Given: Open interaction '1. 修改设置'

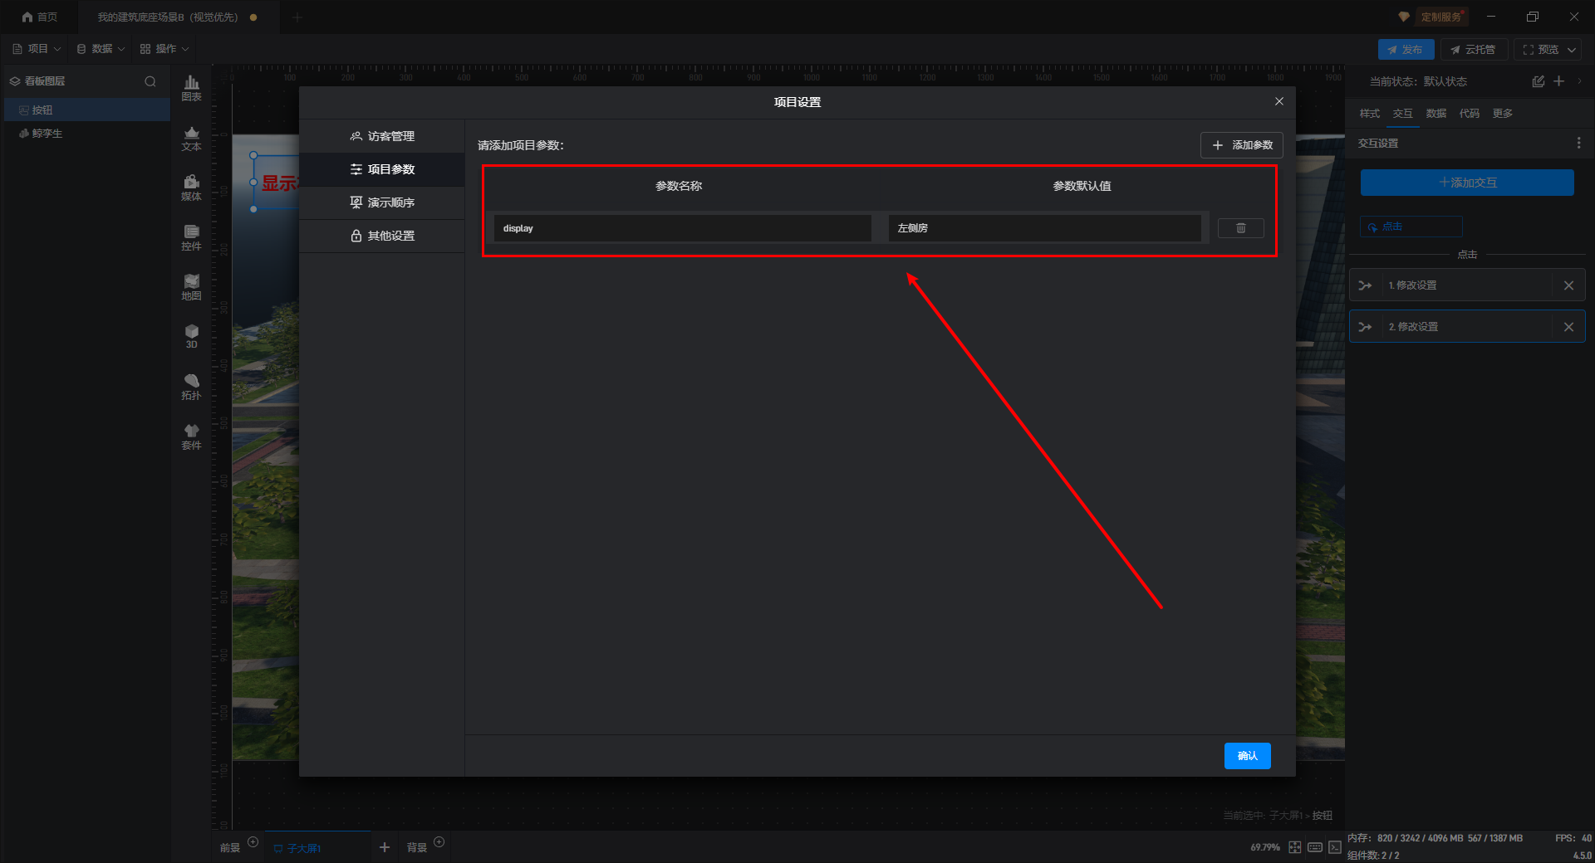Looking at the screenshot, I should (1466, 285).
